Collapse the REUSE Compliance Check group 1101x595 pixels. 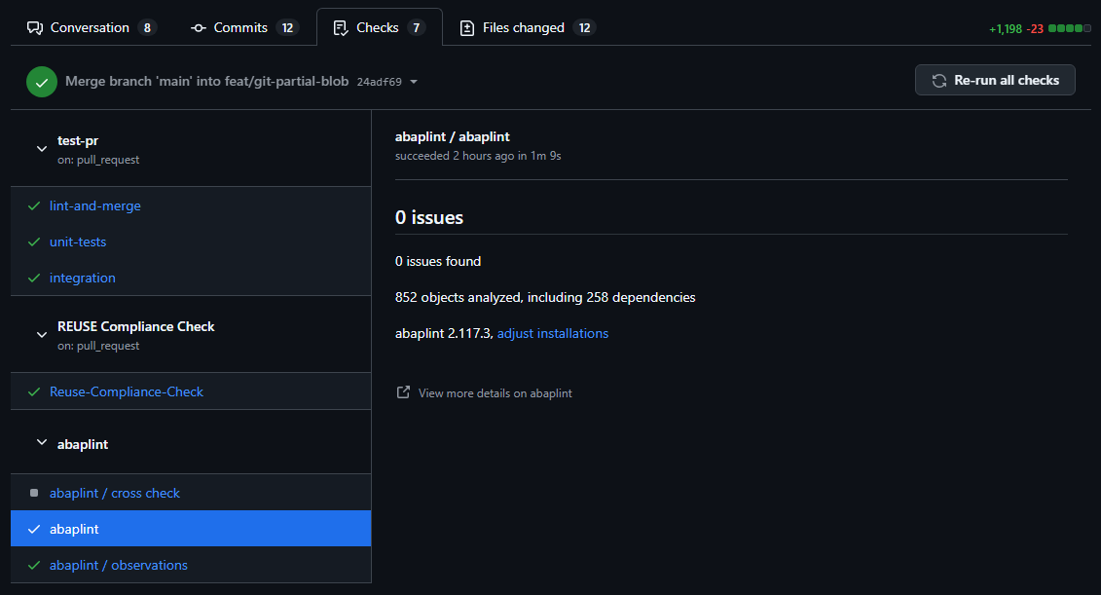pyautogui.click(x=42, y=335)
